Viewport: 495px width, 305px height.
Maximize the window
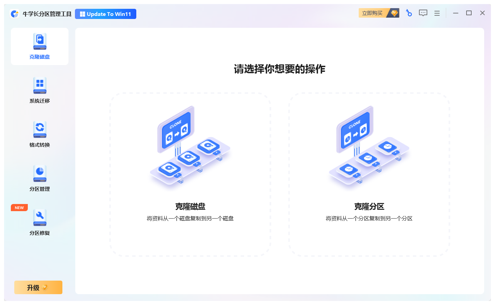pos(469,13)
